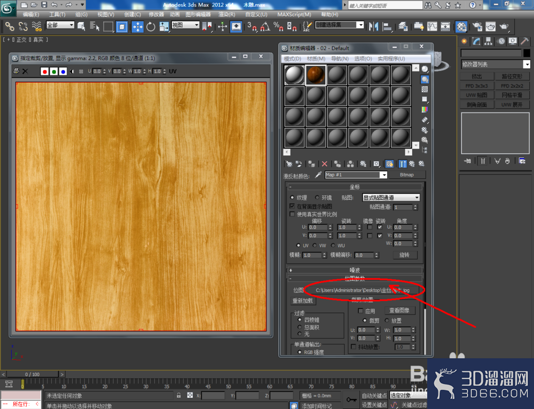Open 模式(D) menu in Material Editor

pos(292,59)
